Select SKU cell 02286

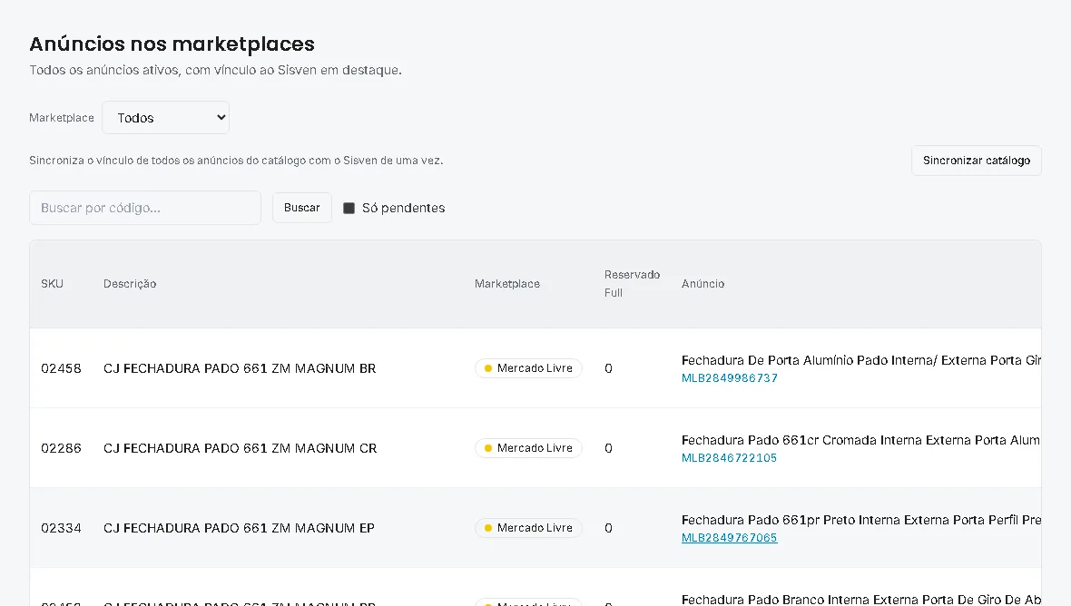(x=61, y=448)
